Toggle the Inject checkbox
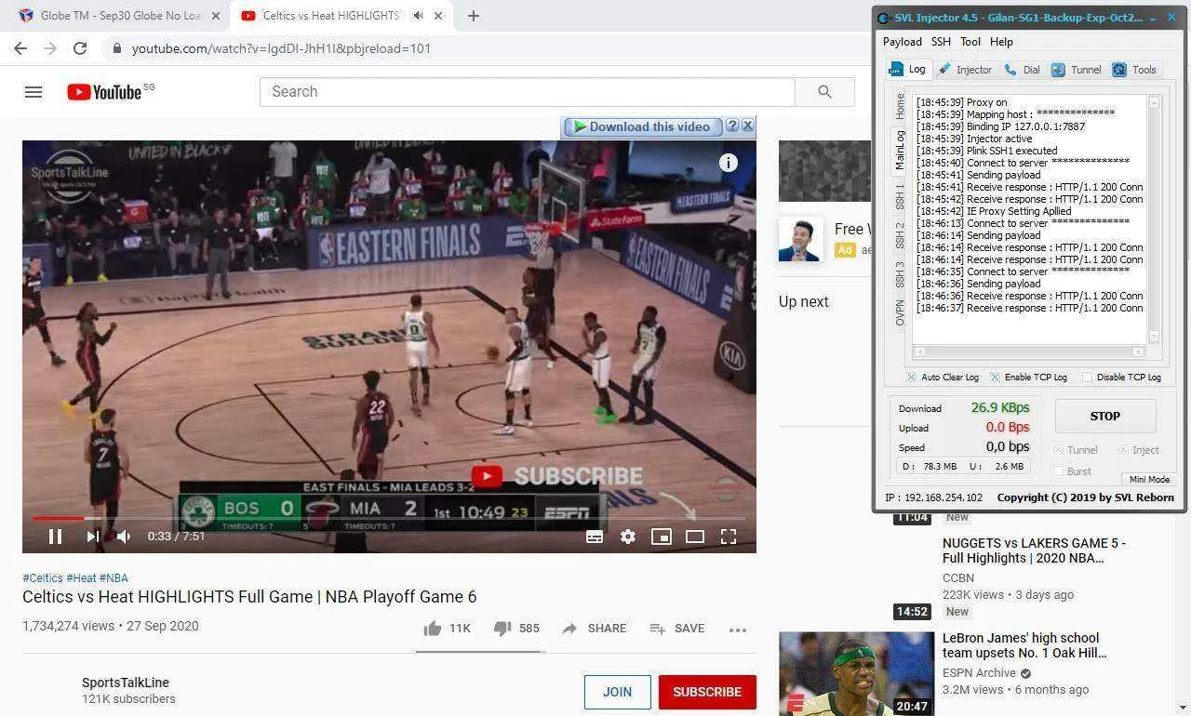Screen dimensions: 1191x716 [x=1123, y=450]
